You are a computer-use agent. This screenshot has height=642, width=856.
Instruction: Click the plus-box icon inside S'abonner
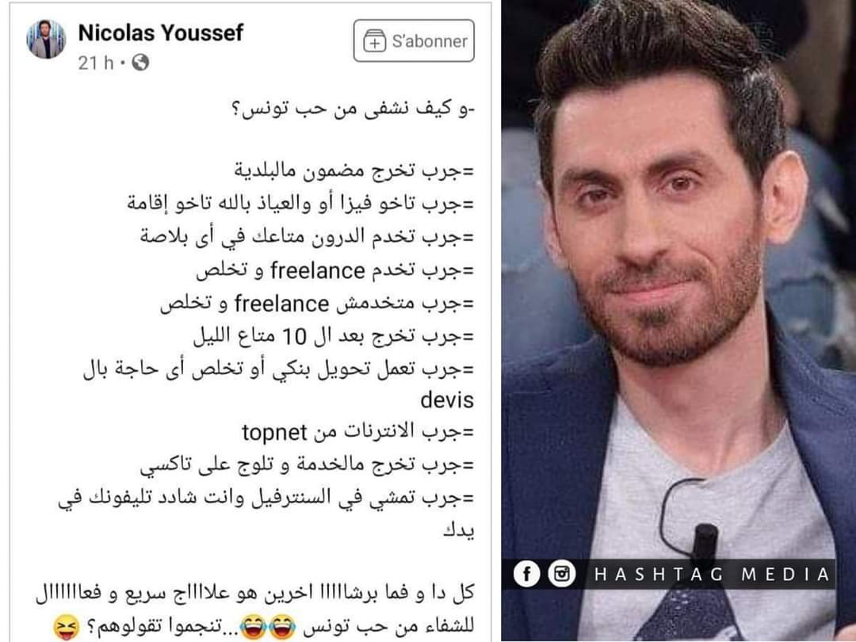[x=374, y=41]
